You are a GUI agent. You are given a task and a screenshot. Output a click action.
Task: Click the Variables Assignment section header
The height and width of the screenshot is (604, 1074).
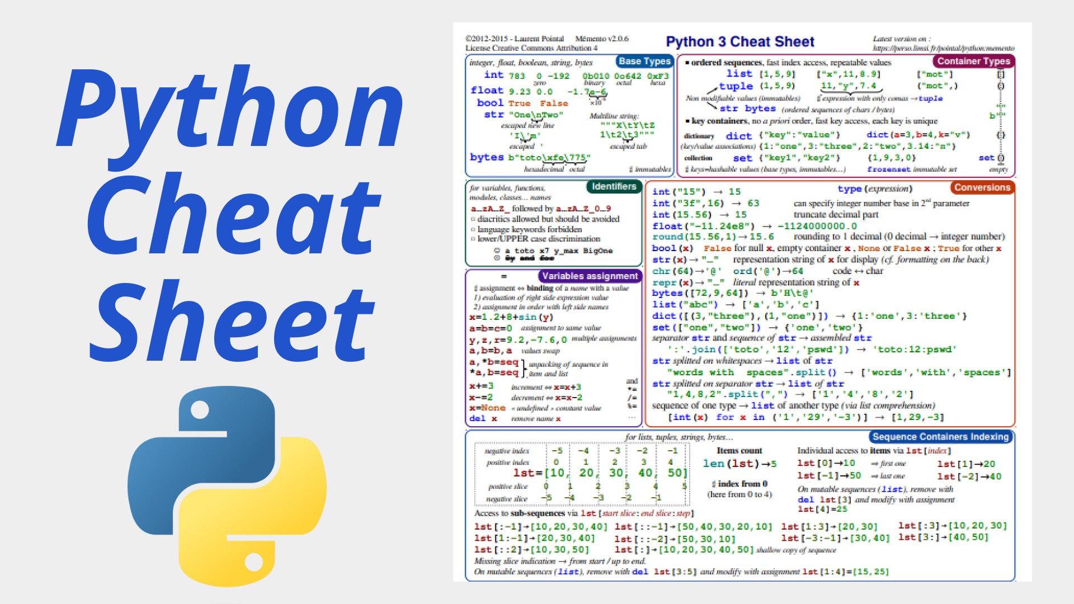tap(596, 279)
